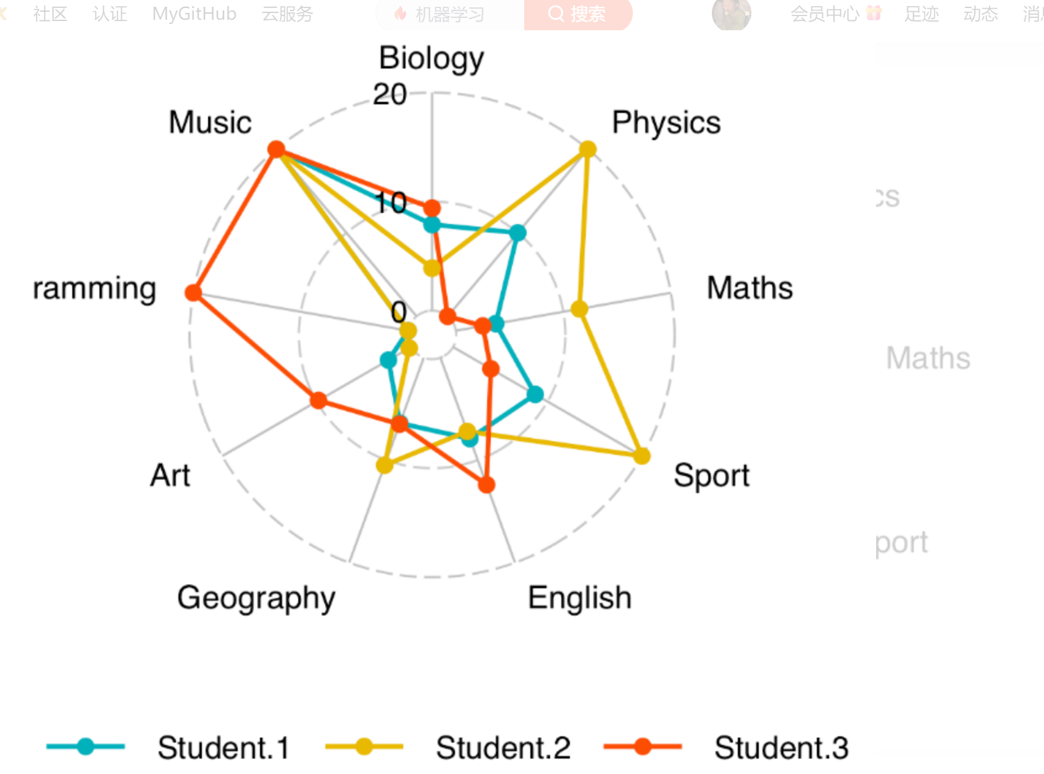Click the Student.2 yellow legend marker
1044x774 pixels.
click(364, 746)
